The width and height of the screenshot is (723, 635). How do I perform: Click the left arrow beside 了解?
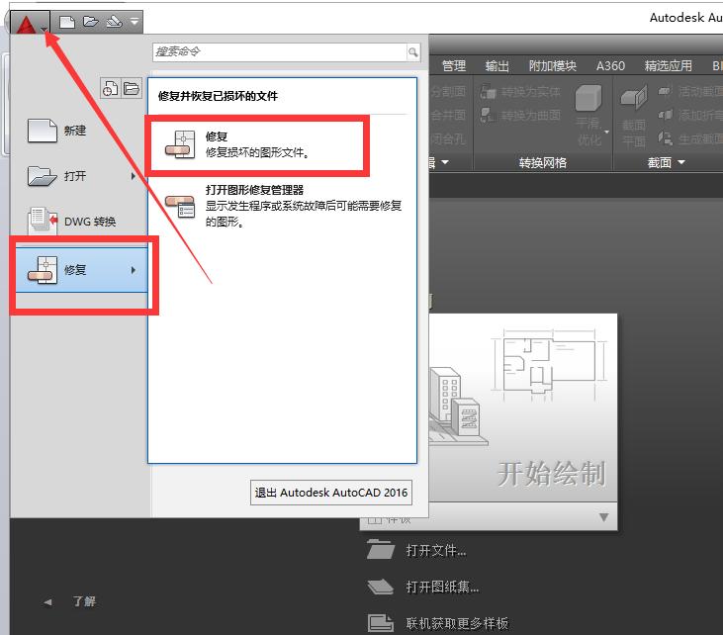pos(47,602)
